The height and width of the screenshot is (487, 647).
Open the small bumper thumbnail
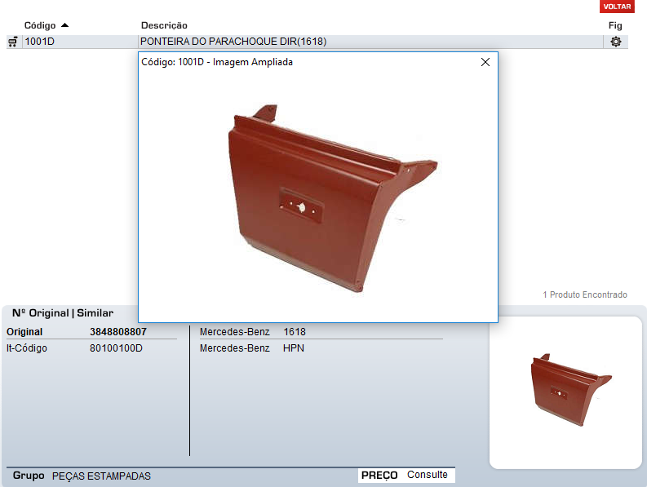click(565, 392)
